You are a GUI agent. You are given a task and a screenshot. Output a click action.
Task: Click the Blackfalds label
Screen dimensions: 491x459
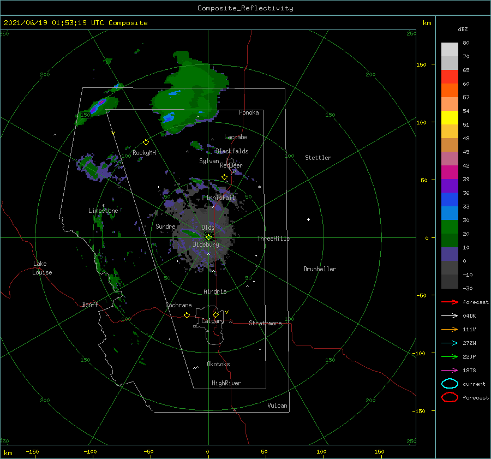point(232,151)
